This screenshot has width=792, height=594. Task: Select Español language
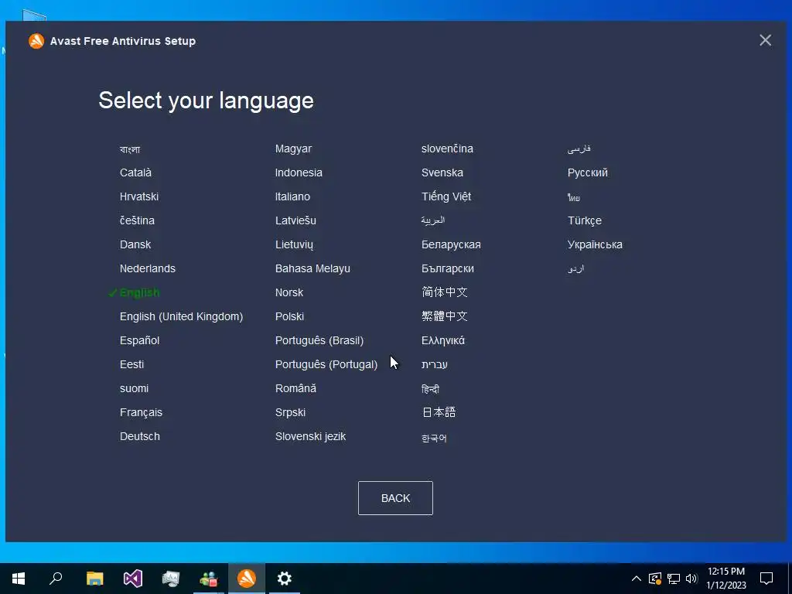click(x=139, y=340)
